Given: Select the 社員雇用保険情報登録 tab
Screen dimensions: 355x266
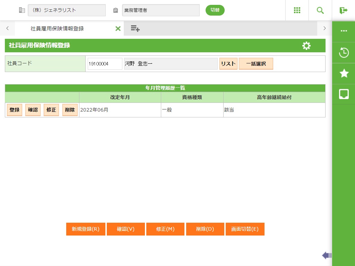Looking at the screenshot, I should [x=57, y=28].
